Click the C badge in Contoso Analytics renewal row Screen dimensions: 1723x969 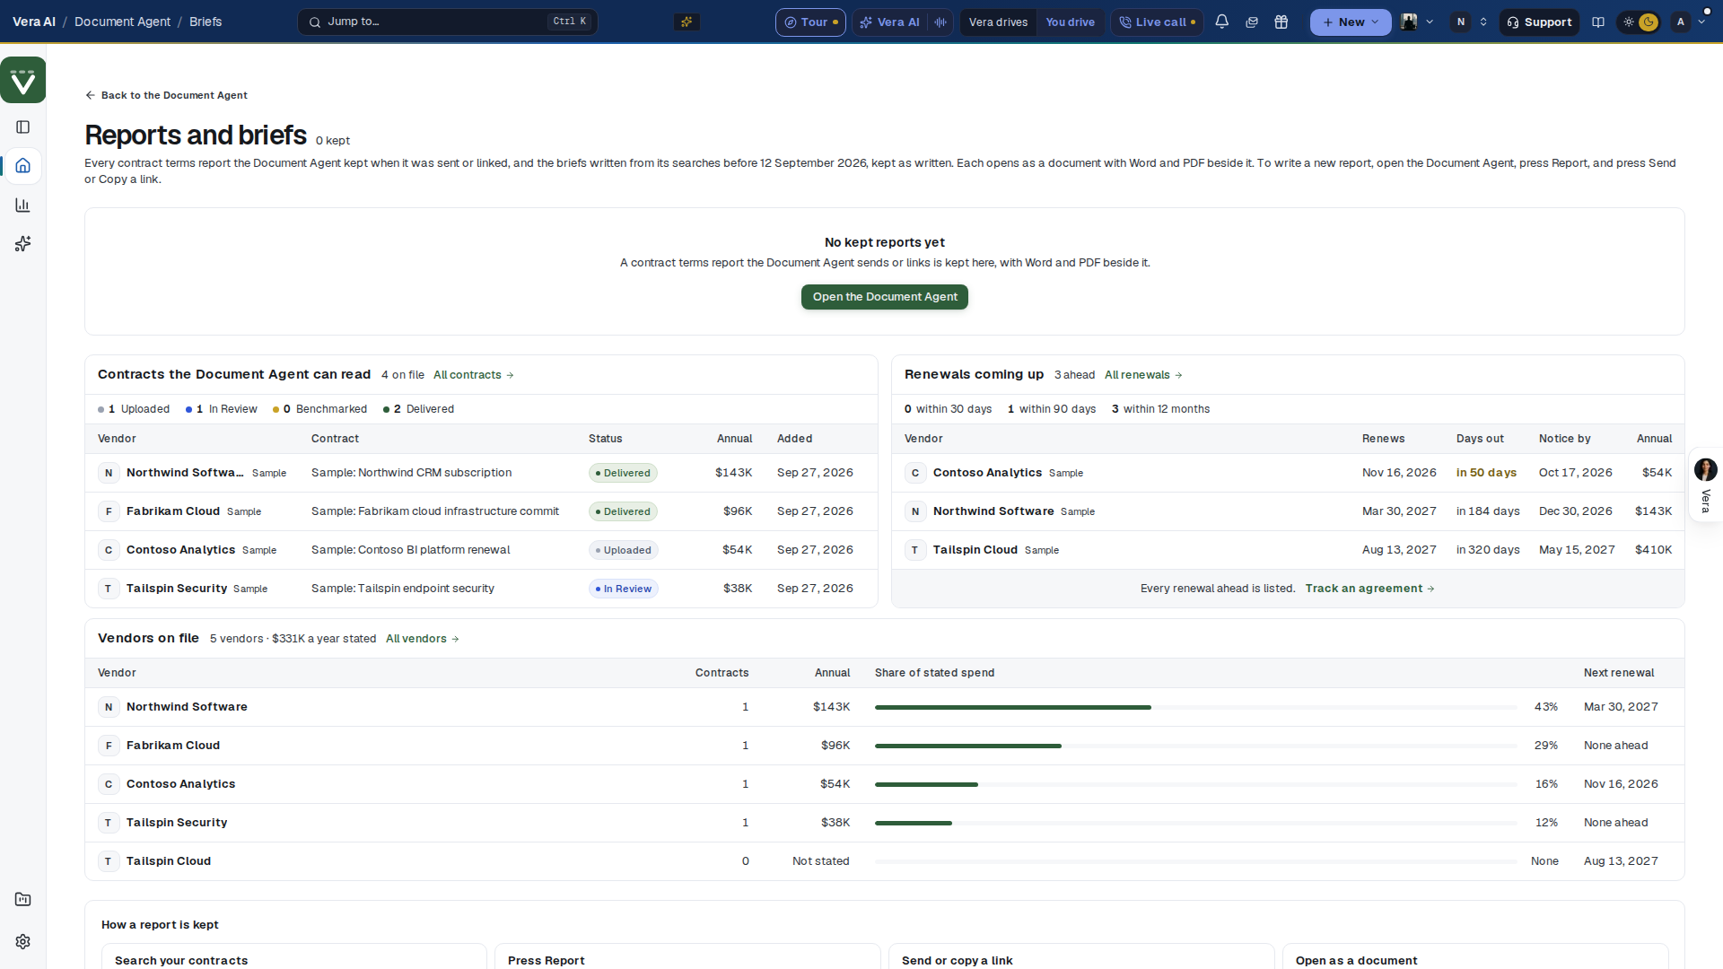(x=915, y=473)
